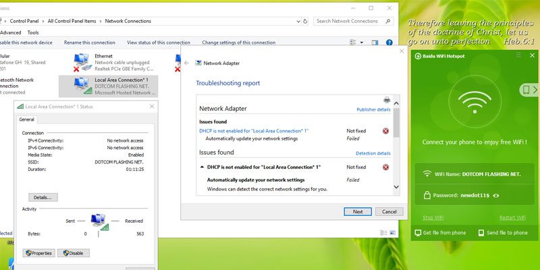Click the signal bars icon in Status title

(x=20, y=107)
